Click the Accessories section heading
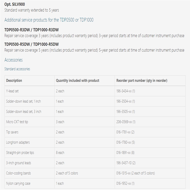 [x=13, y=60]
